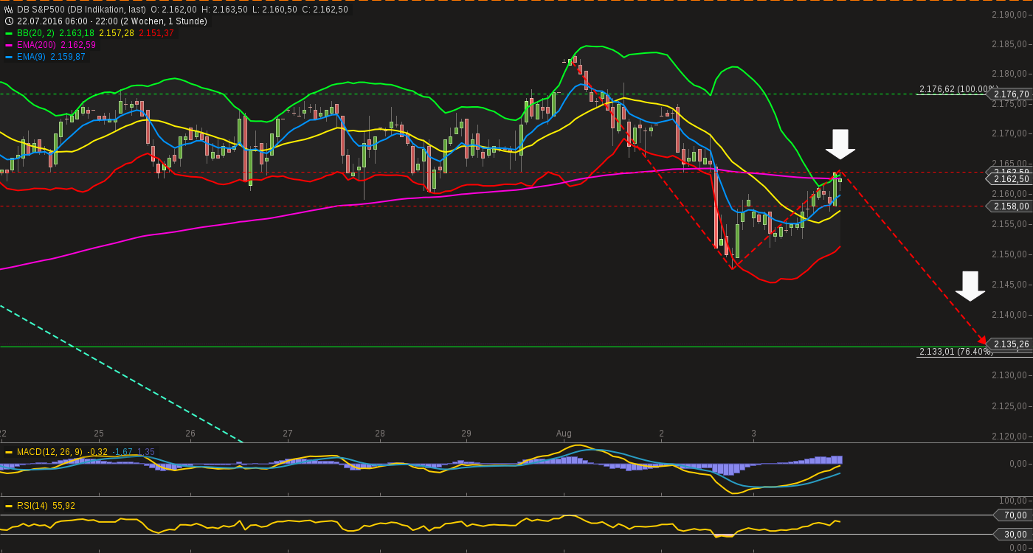This screenshot has height=553, width=1033.
Task: Click the high value H: 2.163,50
Action: point(224,10)
